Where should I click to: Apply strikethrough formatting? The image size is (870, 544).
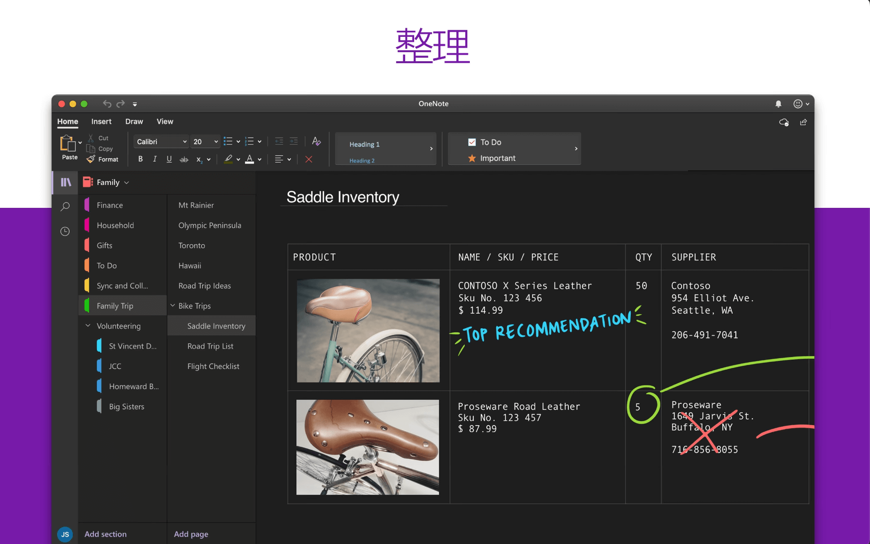183,159
